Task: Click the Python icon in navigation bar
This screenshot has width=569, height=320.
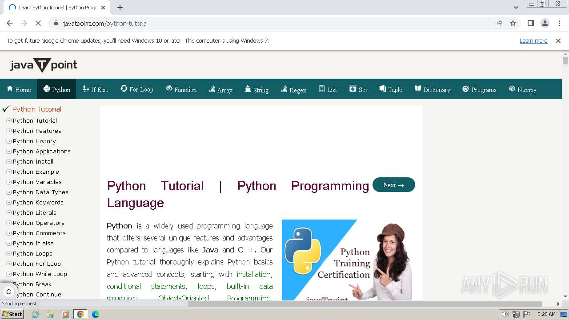Action: click(47, 89)
